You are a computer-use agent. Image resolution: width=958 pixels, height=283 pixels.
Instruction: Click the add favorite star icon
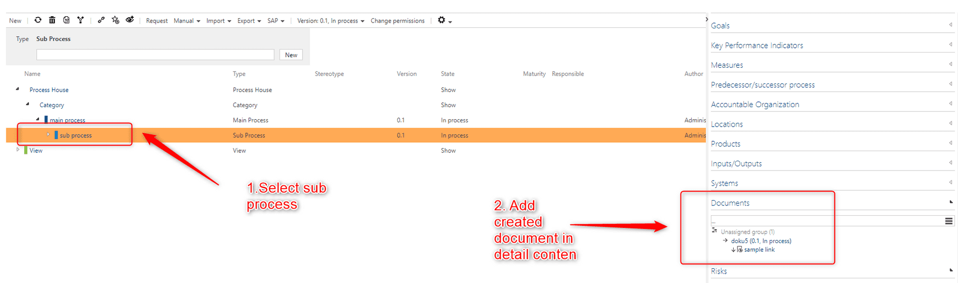point(115,20)
